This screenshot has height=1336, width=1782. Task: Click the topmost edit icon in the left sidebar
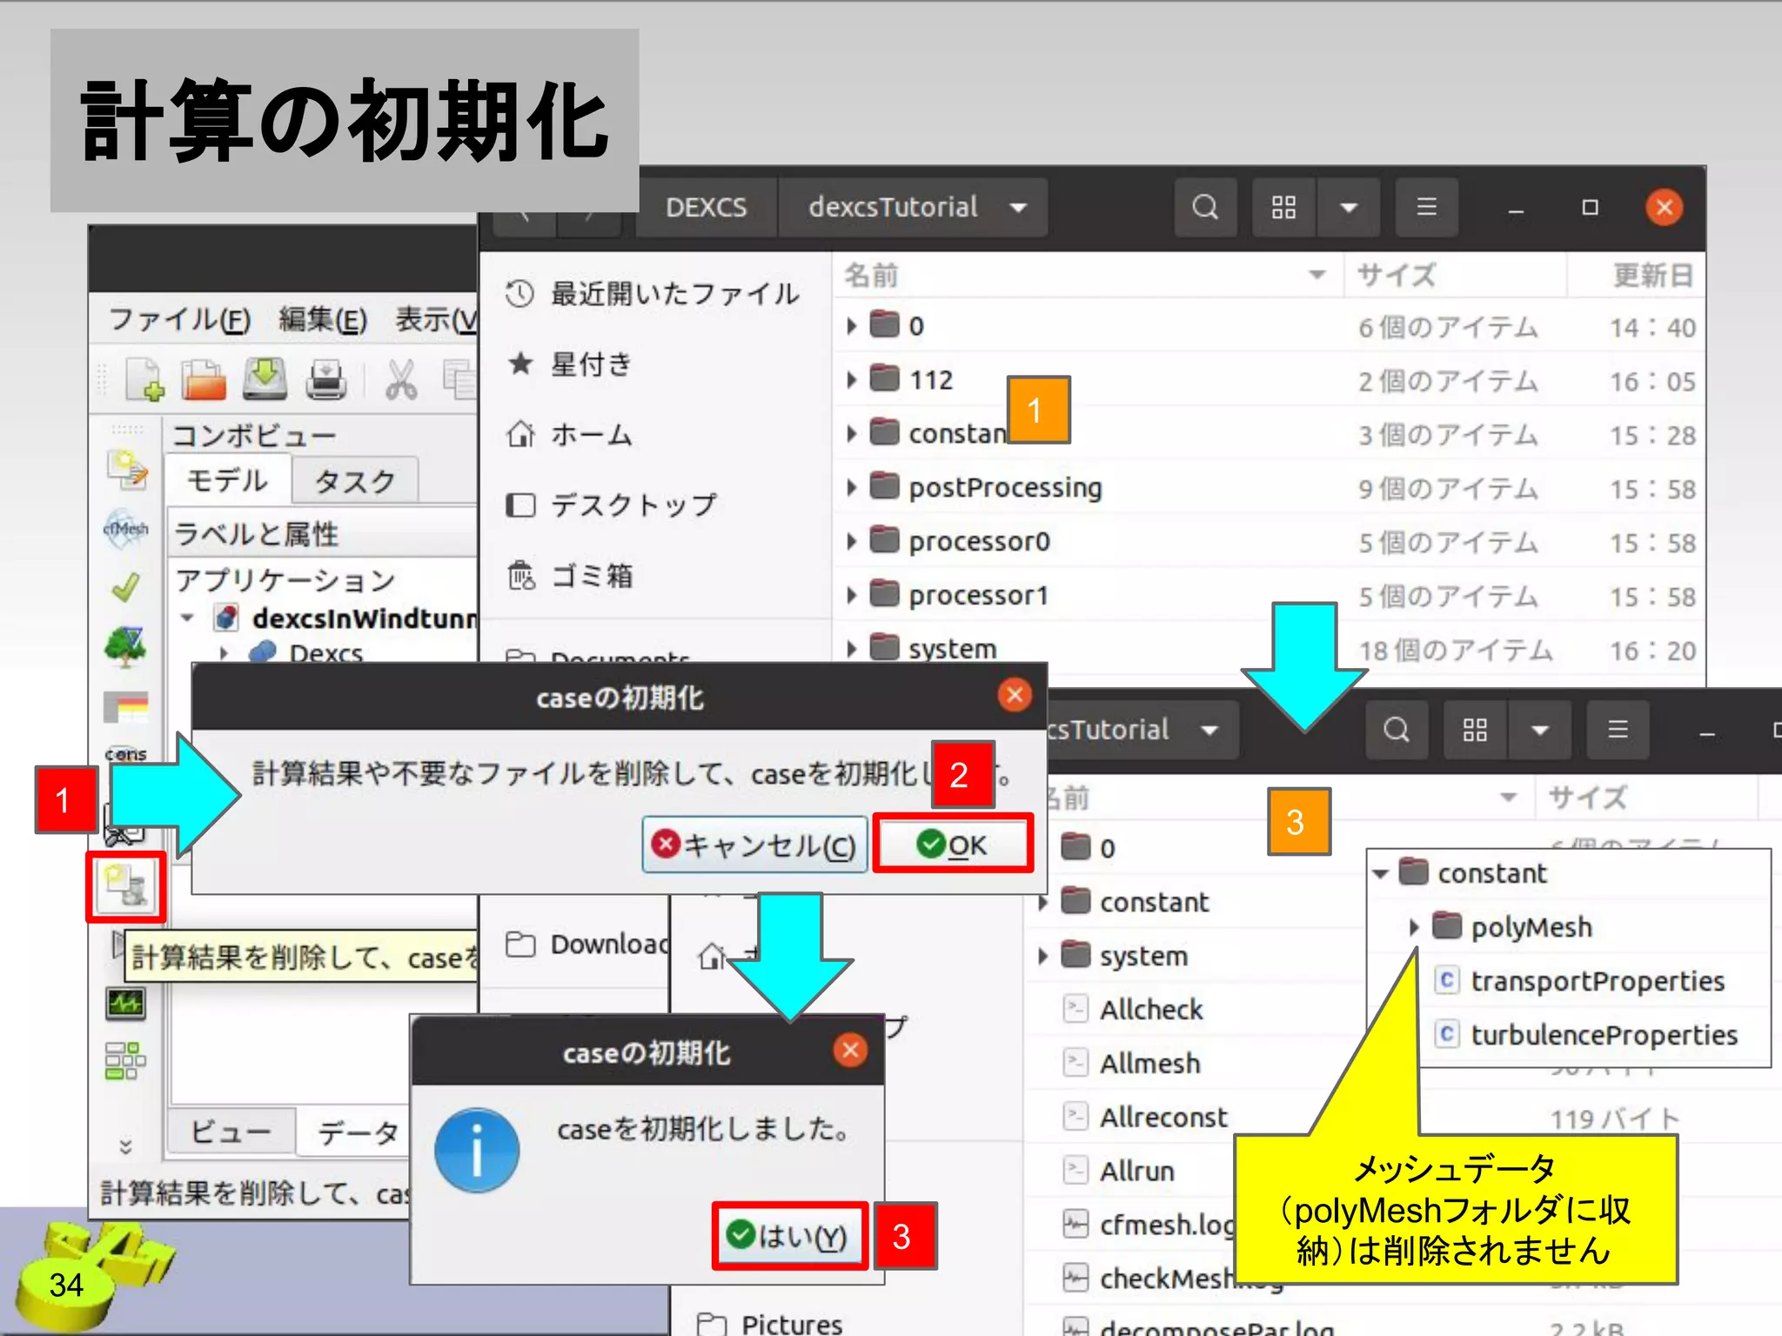127,470
